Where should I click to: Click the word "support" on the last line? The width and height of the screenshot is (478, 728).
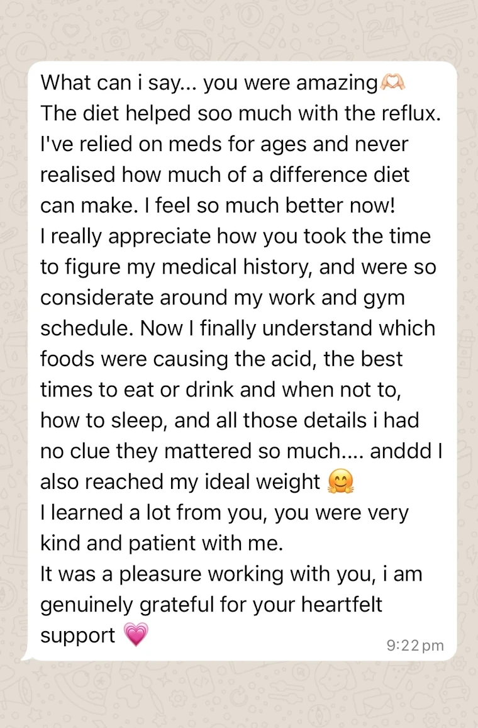(78, 636)
